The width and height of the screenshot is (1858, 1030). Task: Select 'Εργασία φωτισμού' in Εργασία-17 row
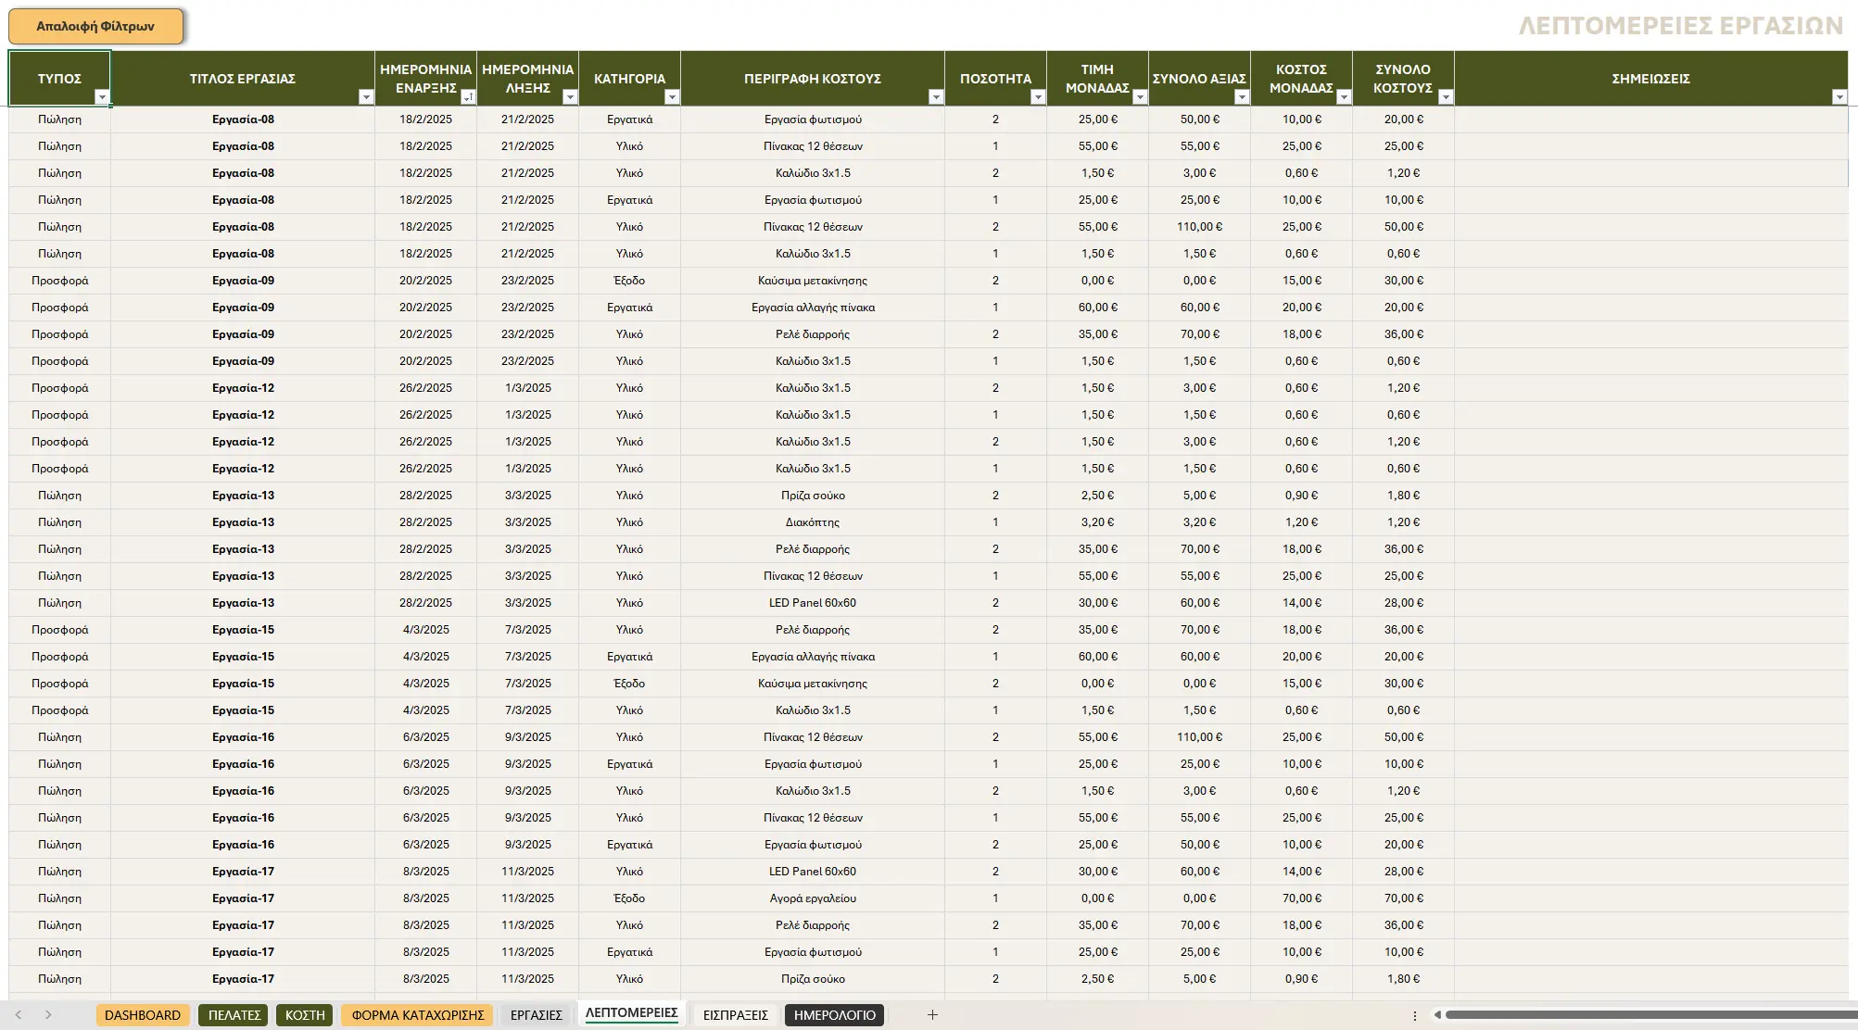(x=813, y=952)
